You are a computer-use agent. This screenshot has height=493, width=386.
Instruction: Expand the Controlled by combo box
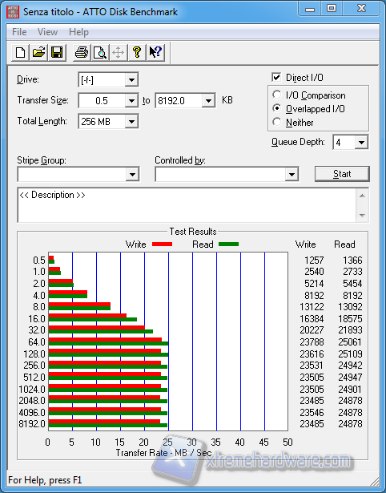(292, 174)
